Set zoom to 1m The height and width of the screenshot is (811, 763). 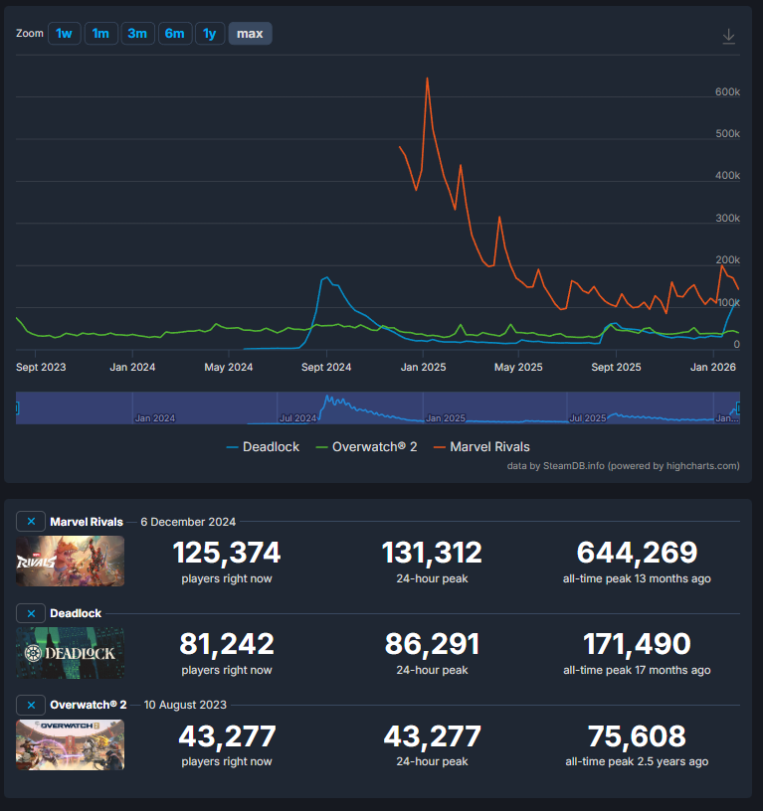100,34
